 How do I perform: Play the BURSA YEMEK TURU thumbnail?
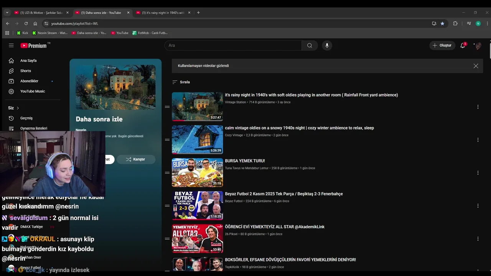pyautogui.click(x=197, y=172)
